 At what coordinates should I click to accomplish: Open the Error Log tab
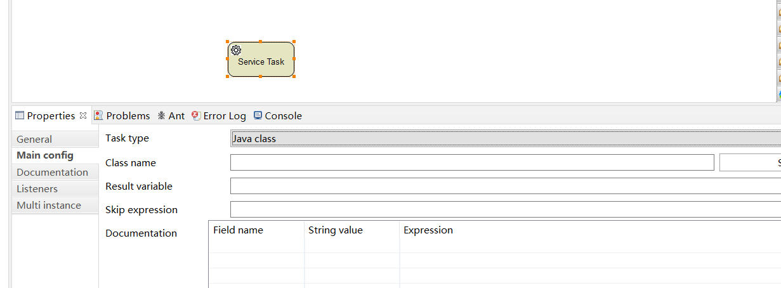click(224, 115)
